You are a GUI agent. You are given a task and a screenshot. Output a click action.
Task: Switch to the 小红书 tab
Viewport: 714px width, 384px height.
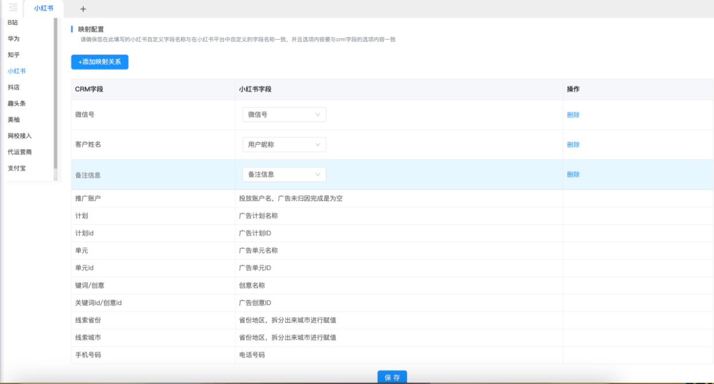coord(44,8)
